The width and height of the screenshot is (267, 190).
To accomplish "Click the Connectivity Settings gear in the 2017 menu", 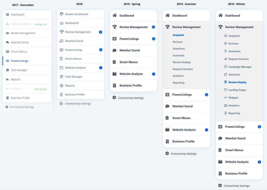I will 7,107.
